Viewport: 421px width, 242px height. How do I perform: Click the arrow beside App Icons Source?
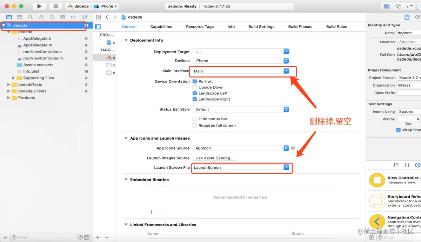pyautogui.click(x=293, y=148)
